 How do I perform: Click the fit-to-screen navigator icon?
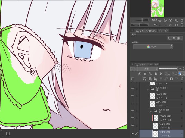coord(177,20)
